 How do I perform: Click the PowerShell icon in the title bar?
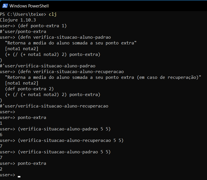click(5, 6)
